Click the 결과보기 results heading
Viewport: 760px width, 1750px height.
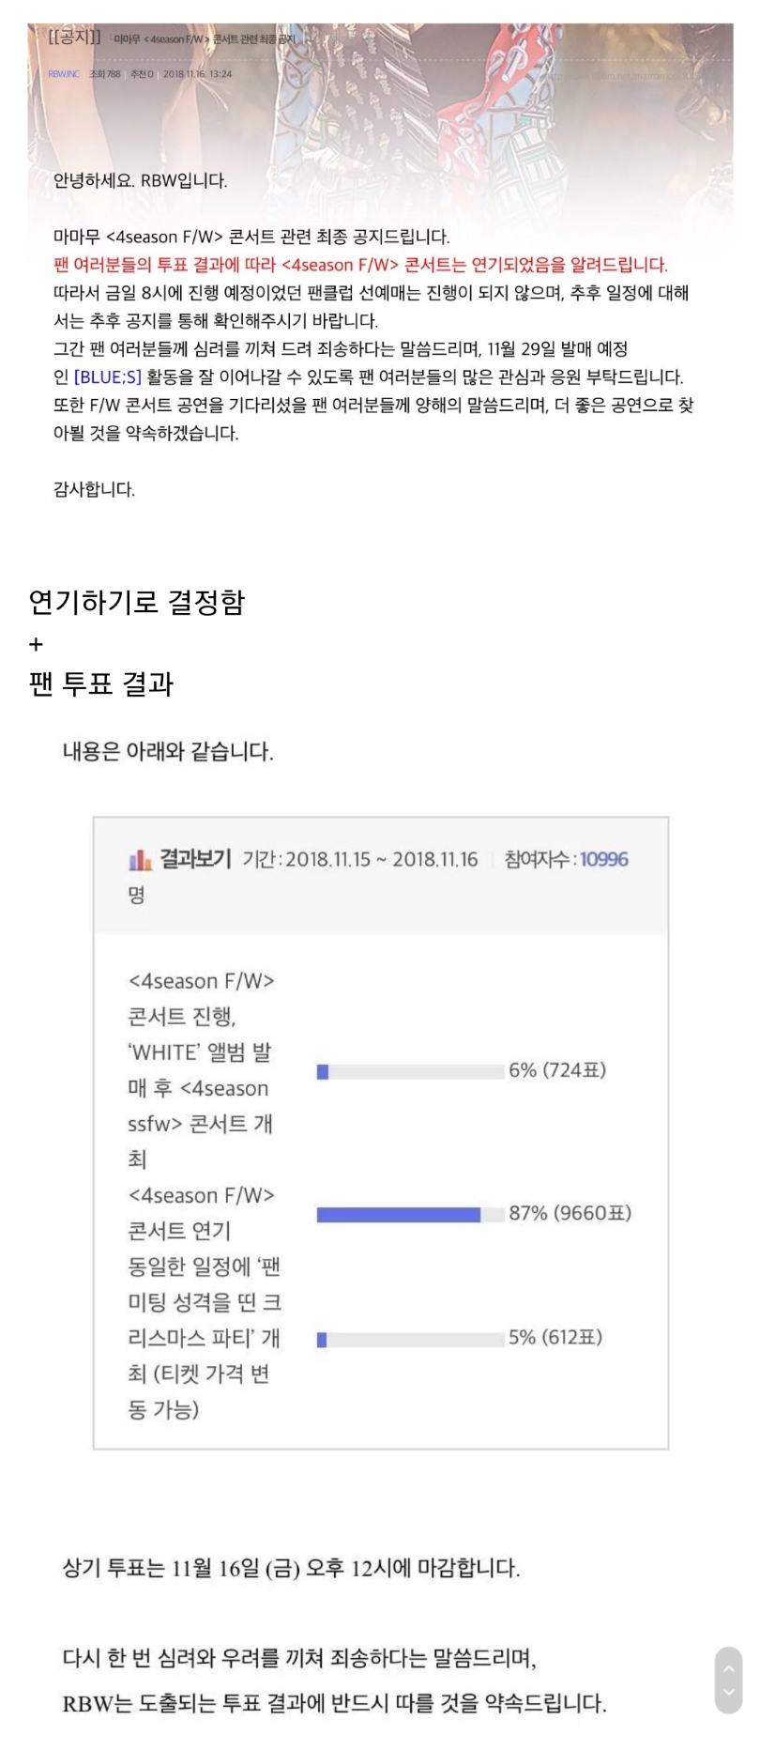click(x=195, y=858)
